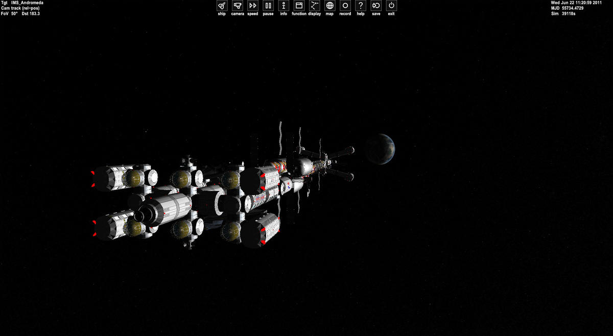This screenshot has height=336, width=613.
Task: Exit the simulation with power icon
Action: point(391,6)
